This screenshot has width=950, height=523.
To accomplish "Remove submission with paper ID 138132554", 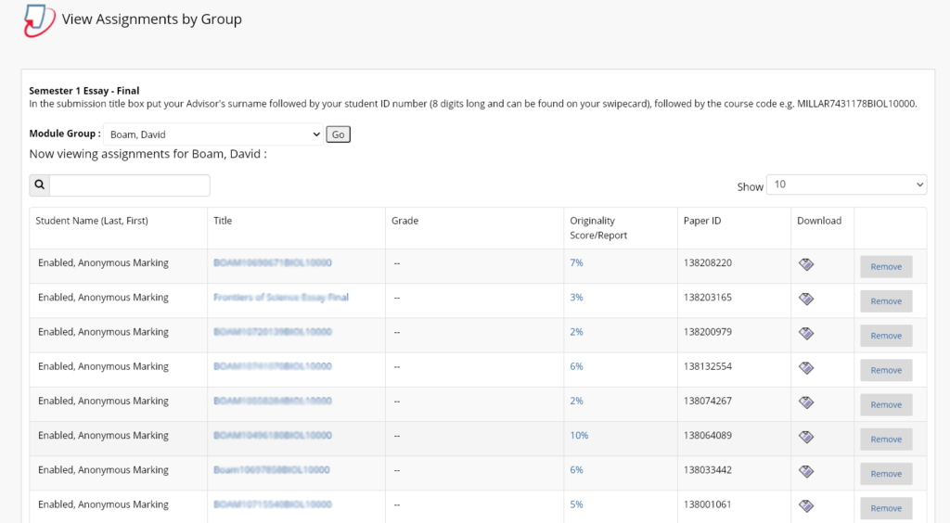I will click(x=886, y=371).
